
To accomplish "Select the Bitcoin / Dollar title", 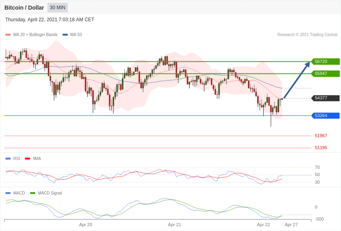I will tap(24, 8).
